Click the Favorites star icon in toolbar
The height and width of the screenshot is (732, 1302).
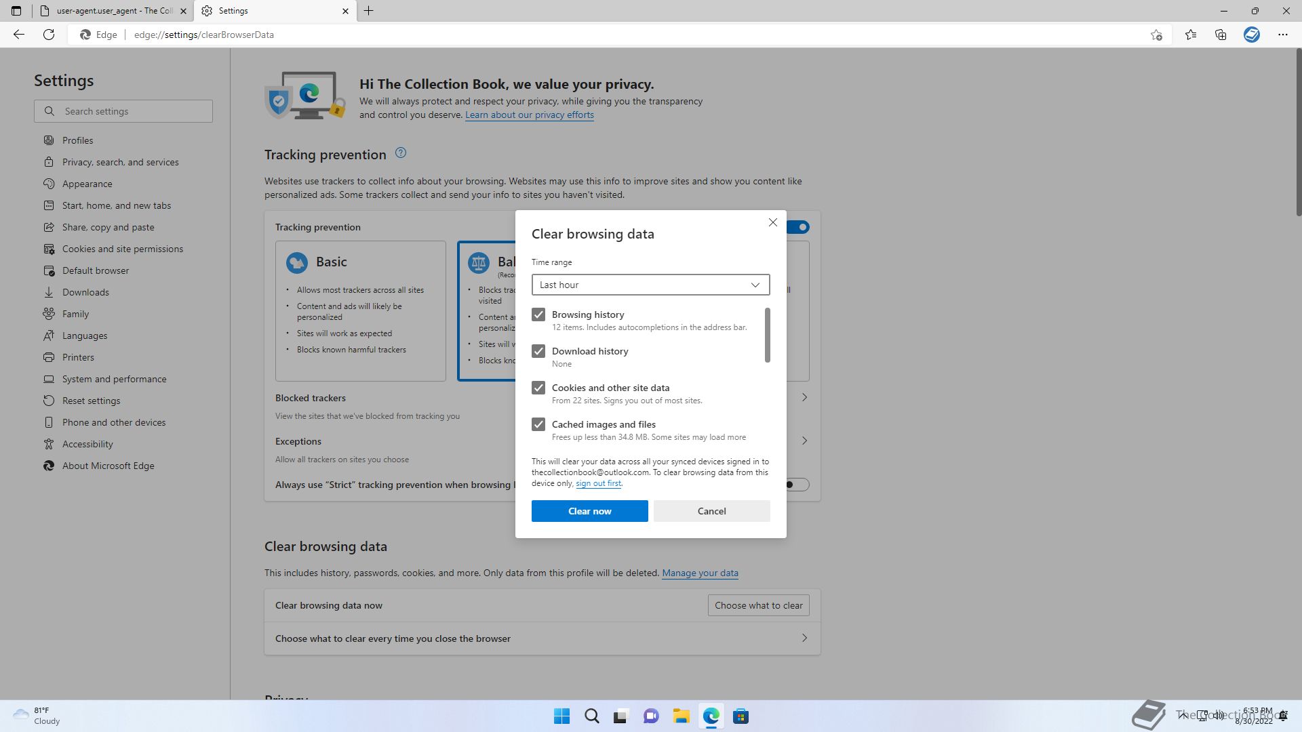(x=1190, y=35)
